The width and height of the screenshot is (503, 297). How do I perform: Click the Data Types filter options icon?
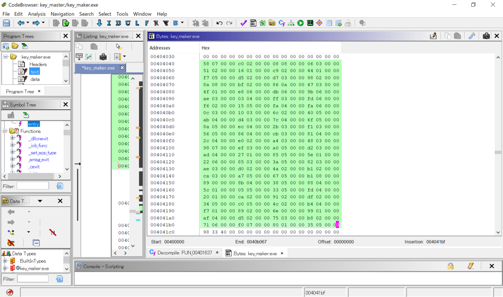pyautogui.click(x=60, y=279)
